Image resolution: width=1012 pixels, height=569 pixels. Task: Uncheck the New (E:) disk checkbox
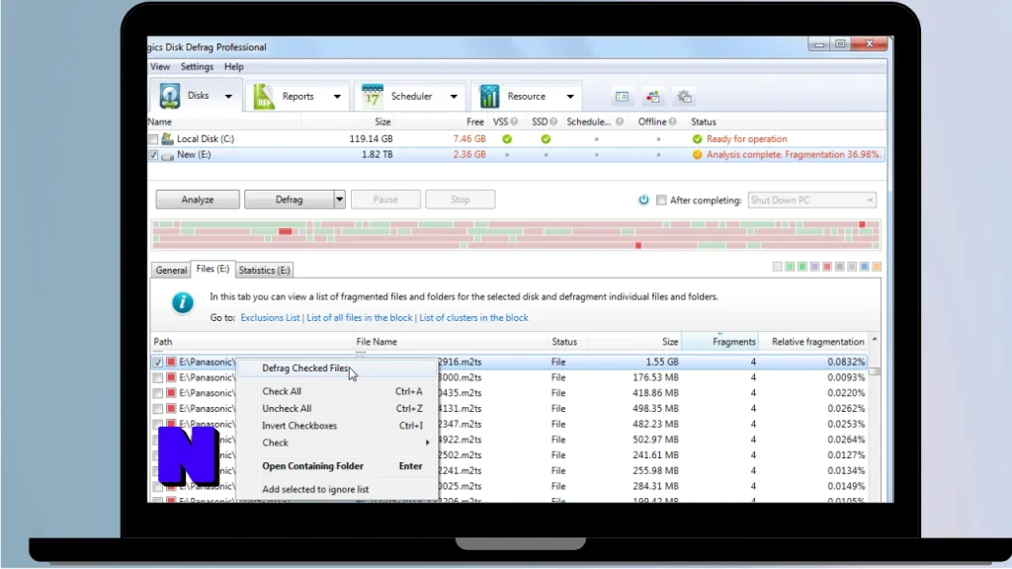tap(153, 155)
